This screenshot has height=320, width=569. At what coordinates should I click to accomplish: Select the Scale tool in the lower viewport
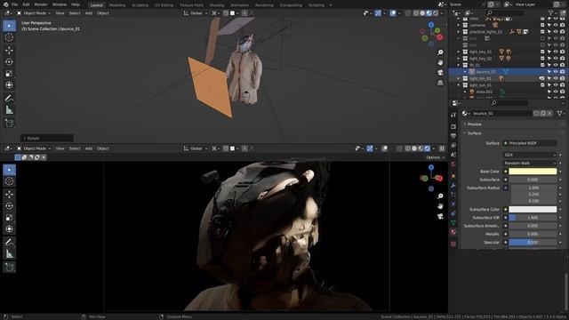pos(9,218)
